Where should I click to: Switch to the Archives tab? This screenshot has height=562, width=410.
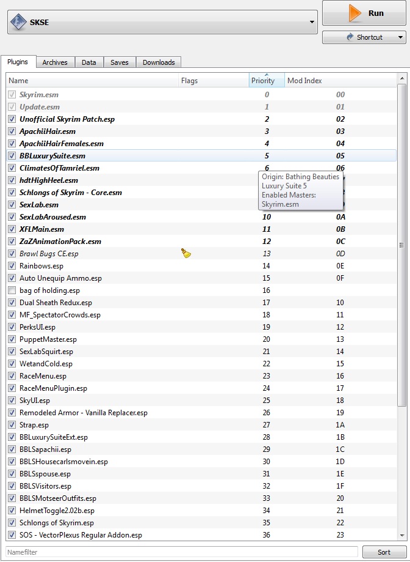point(55,62)
